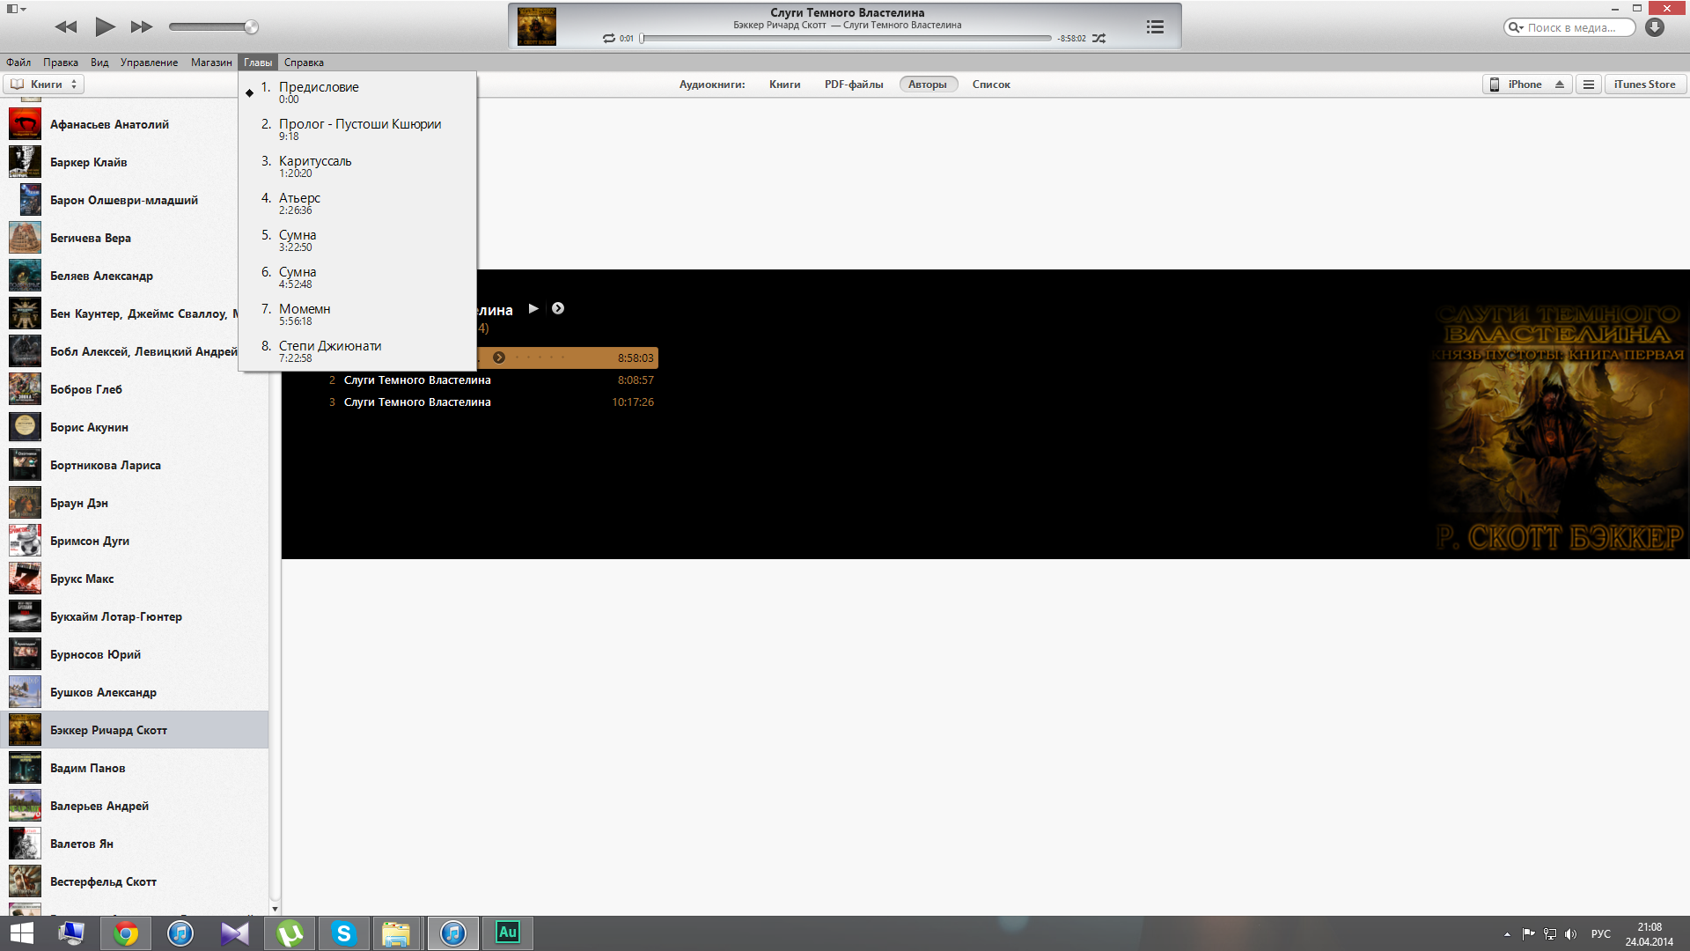Jump to chapter Пролог - Пустоши Кшюрии
Screen dimensions: 1690x951
pos(357,129)
